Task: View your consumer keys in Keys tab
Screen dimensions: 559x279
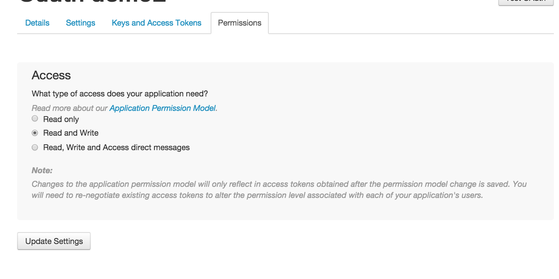Action: (x=156, y=23)
